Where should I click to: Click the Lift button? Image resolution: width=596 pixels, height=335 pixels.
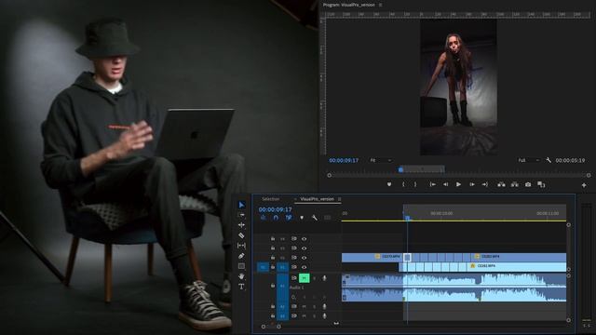click(501, 184)
